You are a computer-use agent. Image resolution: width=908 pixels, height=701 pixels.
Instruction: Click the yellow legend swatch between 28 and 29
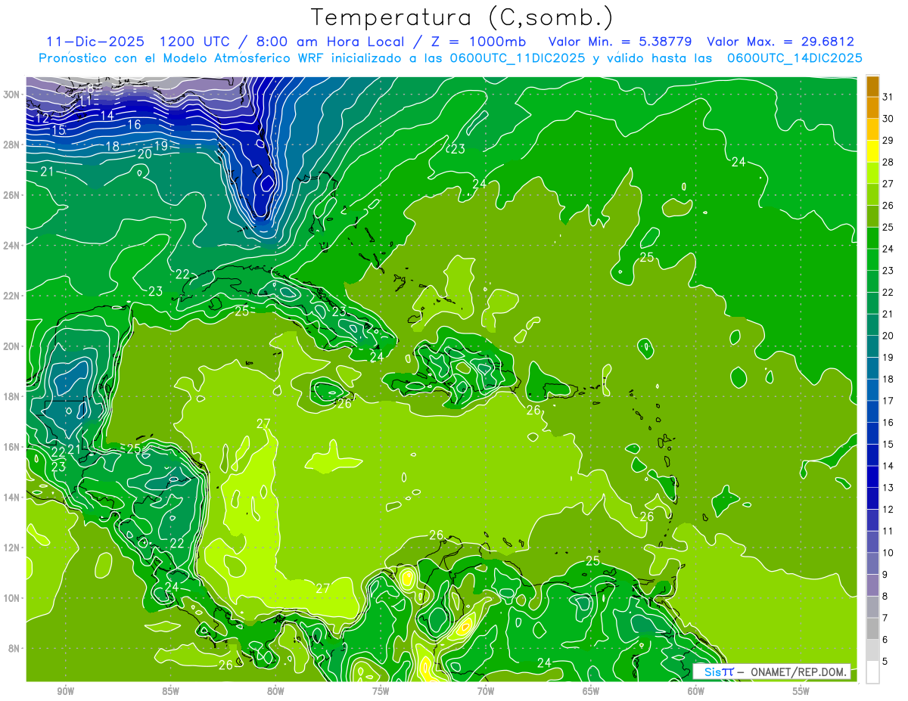point(872,151)
